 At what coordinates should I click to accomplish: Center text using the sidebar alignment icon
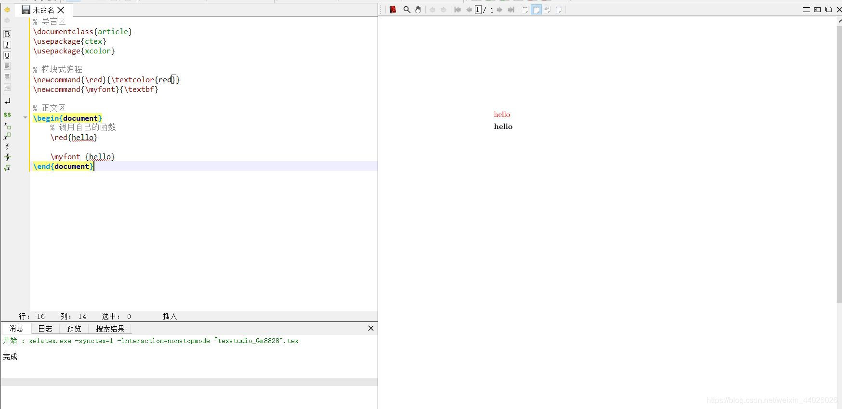(x=7, y=77)
